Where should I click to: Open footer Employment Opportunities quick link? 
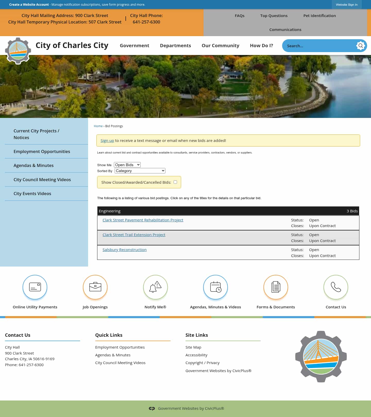click(120, 347)
